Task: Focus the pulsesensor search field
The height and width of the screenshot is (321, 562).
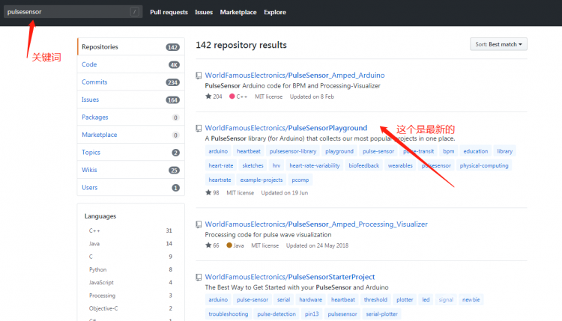Action: (73, 12)
